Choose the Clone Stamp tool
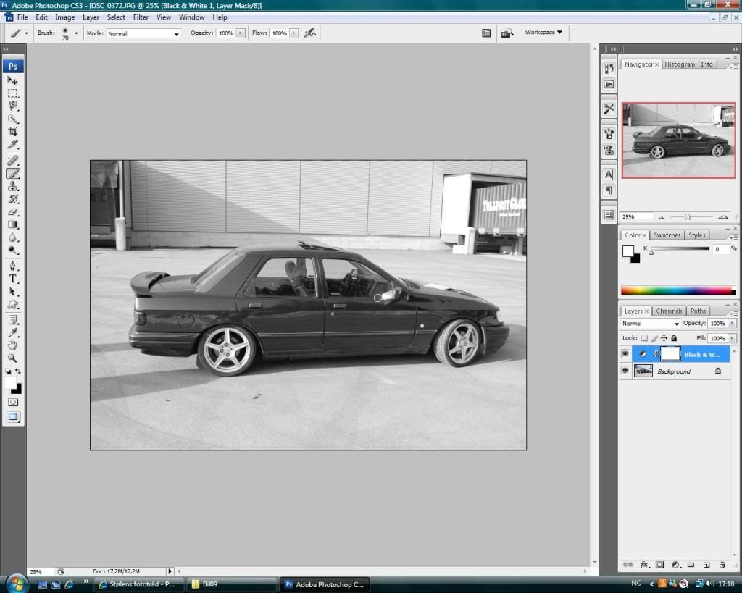 (x=13, y=186)
